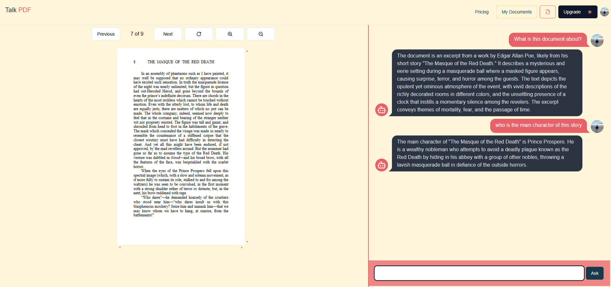Screen dimensions: 611x287
Task: Click the chat question input field
Action: pyautogui.click(x=479, y=273)
